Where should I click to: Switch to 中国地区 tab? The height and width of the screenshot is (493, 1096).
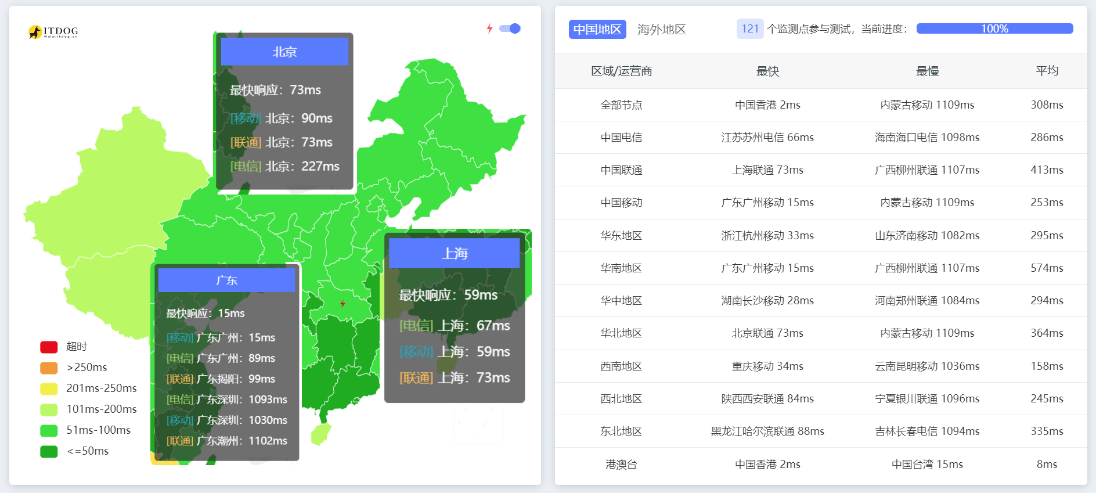coord(597,29)
